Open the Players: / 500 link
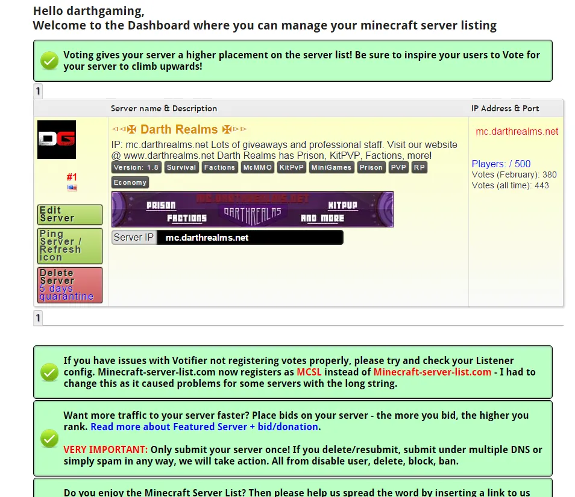Viewport: 575px width, 497px height. coord(501,164)
